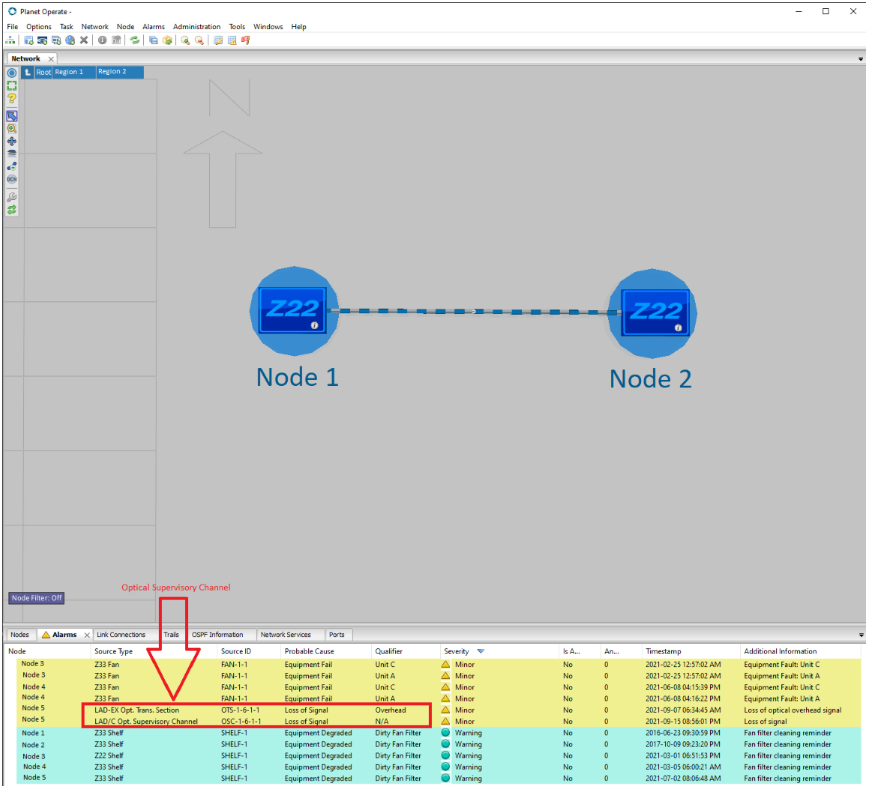Click the green refresh icon on the toolbar
The width and height of the screenshot is (869, 786).
click(136, 40)
